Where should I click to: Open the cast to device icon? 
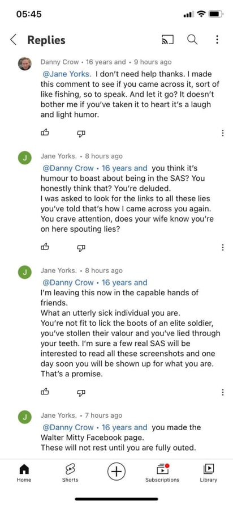point(167,40)
